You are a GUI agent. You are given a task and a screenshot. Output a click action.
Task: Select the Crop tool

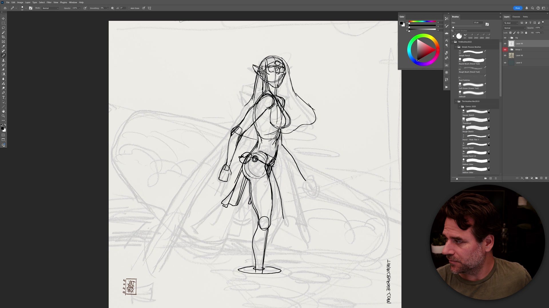point(3,37)
